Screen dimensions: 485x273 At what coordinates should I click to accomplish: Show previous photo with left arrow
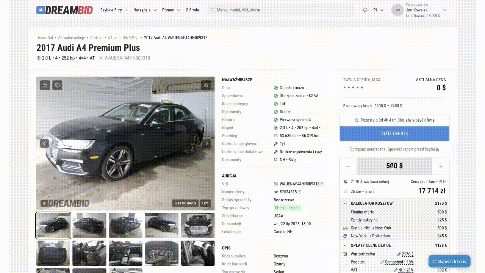click(x=45, y=143)
